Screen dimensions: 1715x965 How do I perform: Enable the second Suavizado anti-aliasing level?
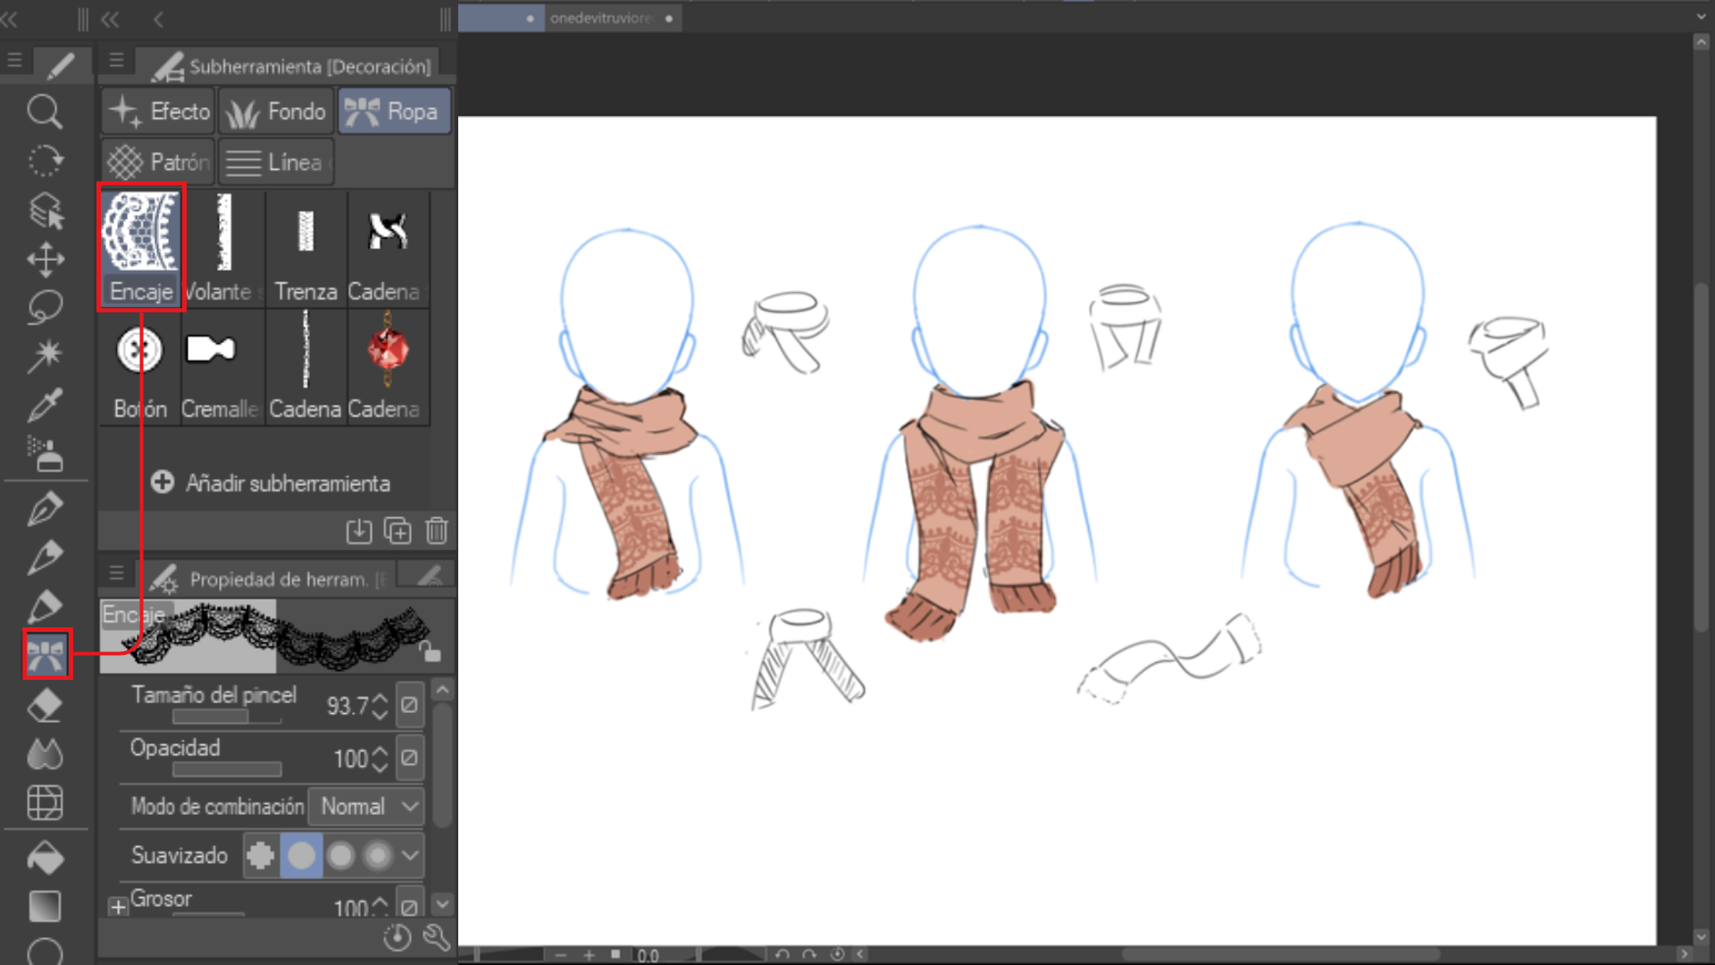(301, 855)
